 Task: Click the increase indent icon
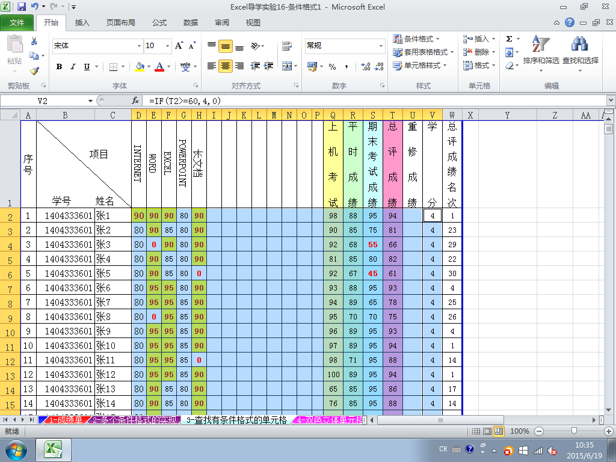(x=269, y=66)
